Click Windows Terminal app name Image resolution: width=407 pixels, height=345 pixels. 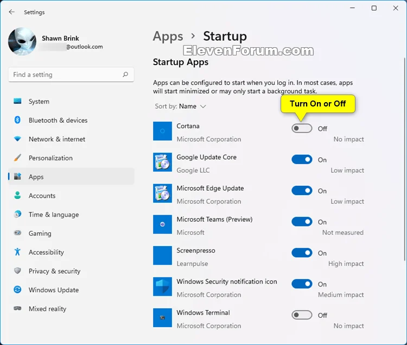[203, 312]
